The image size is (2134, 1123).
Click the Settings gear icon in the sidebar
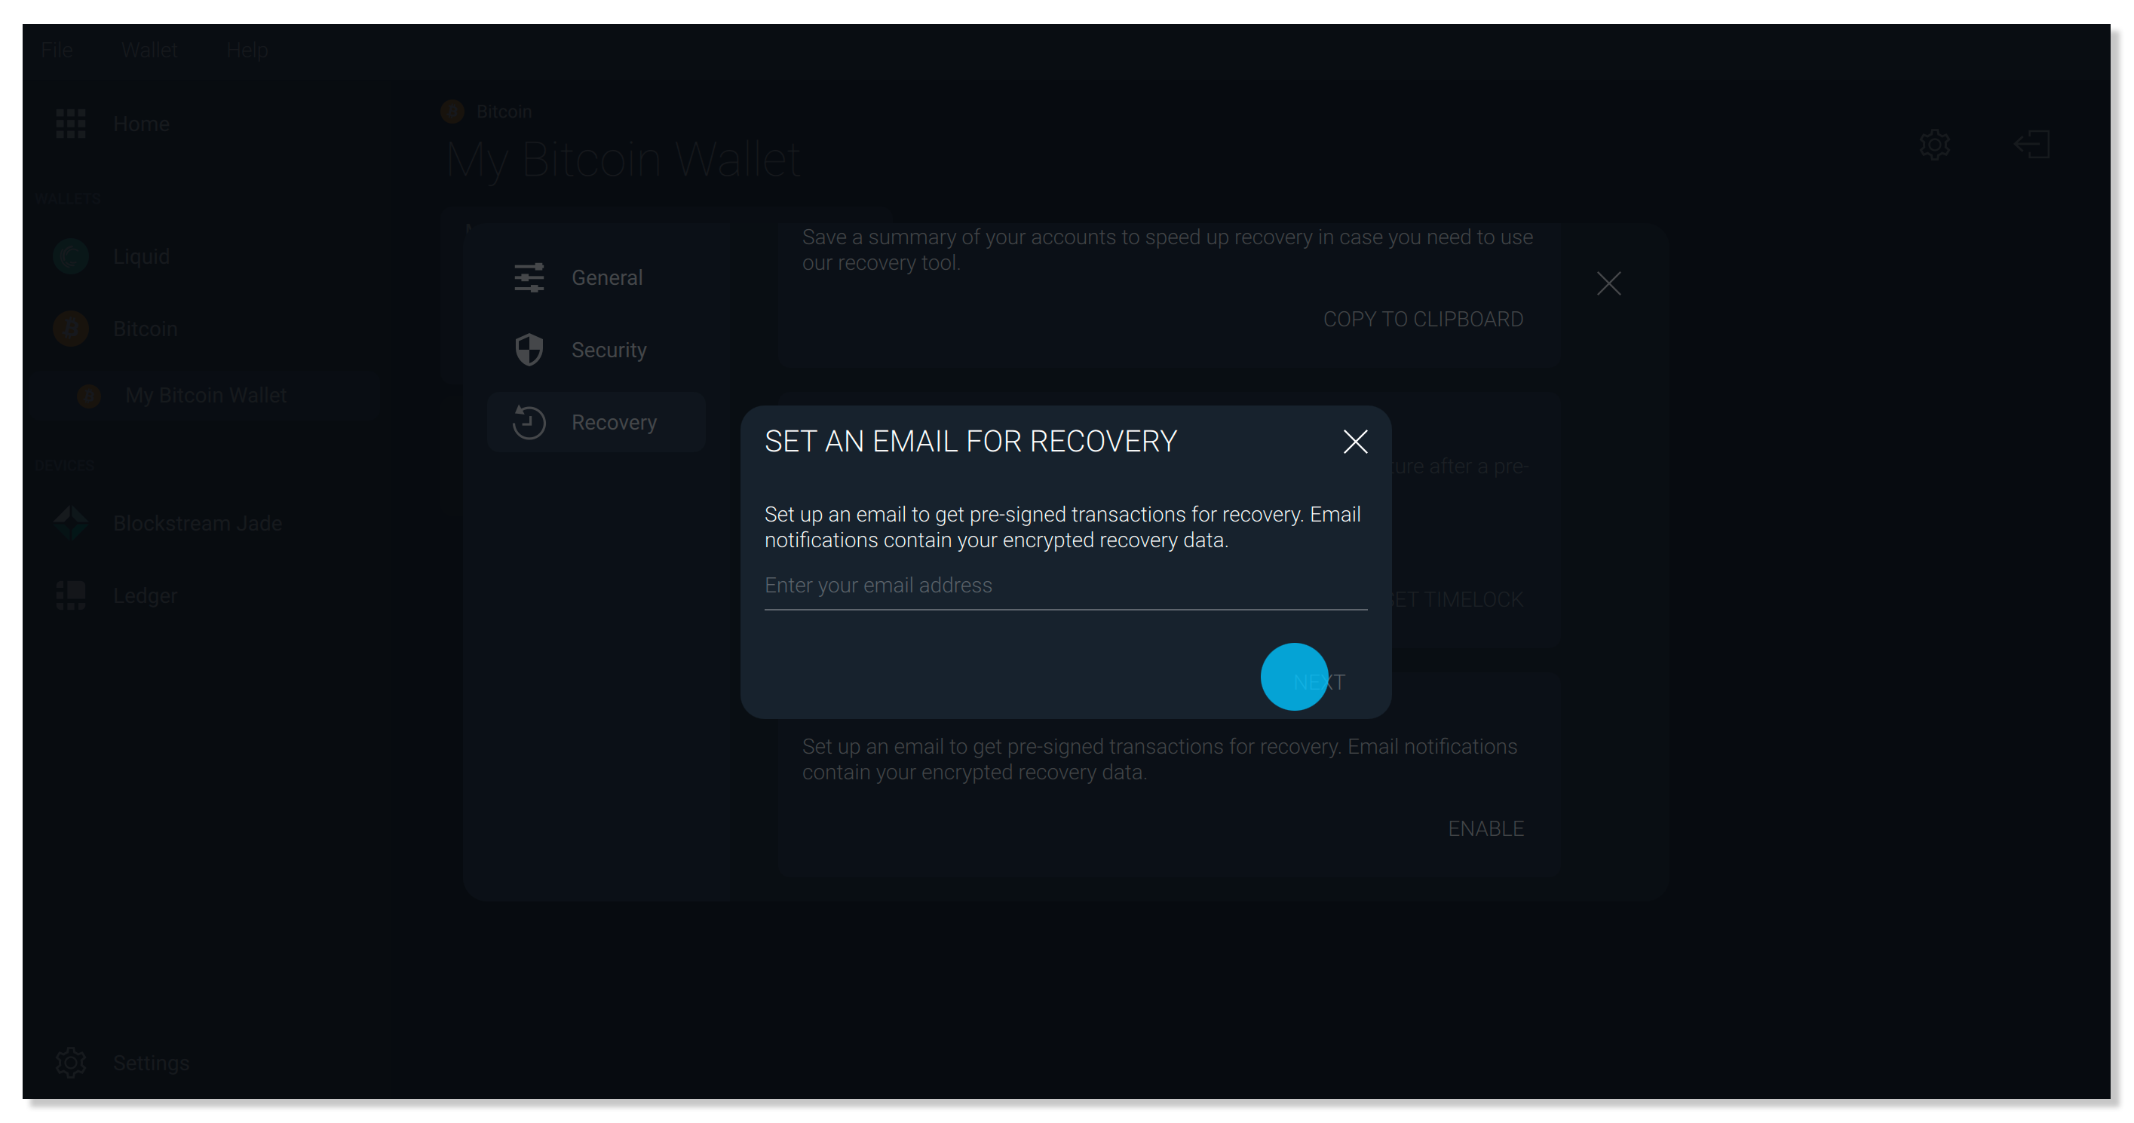coord(70,1062)
